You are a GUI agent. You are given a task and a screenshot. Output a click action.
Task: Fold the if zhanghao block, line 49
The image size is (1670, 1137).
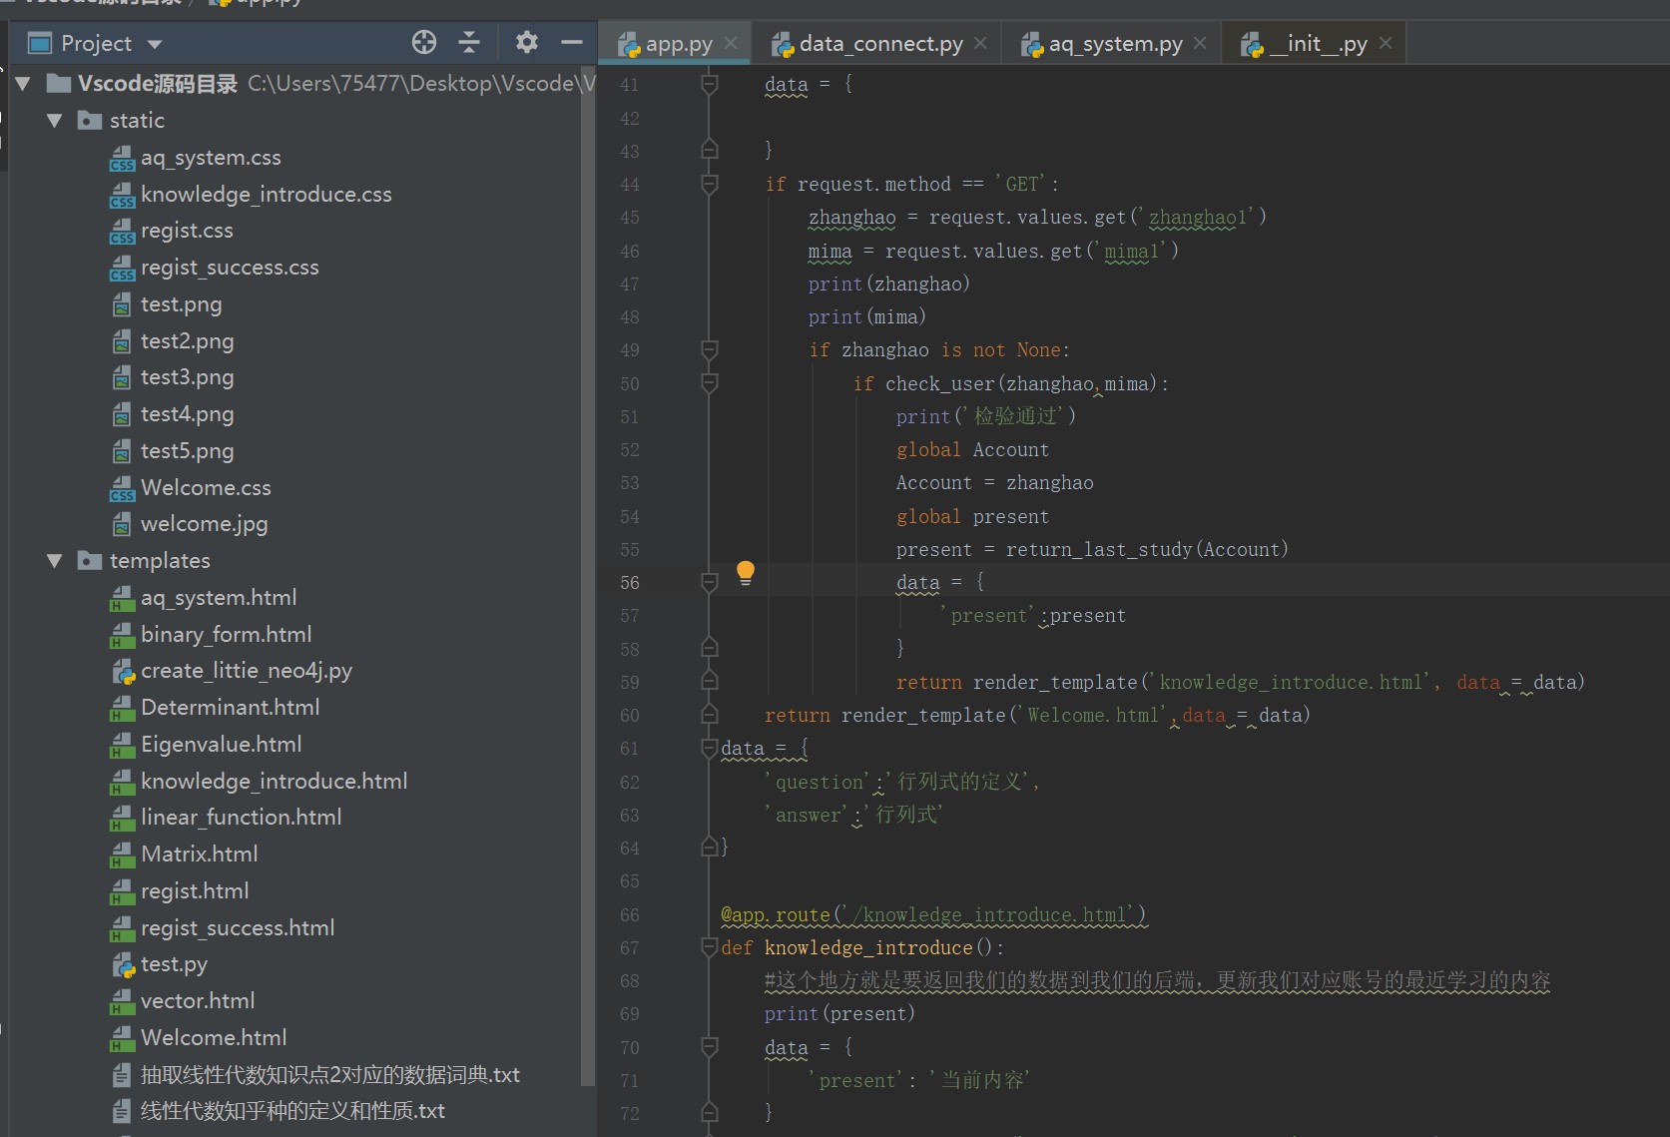pyautogui.click(x=710, y=349)
